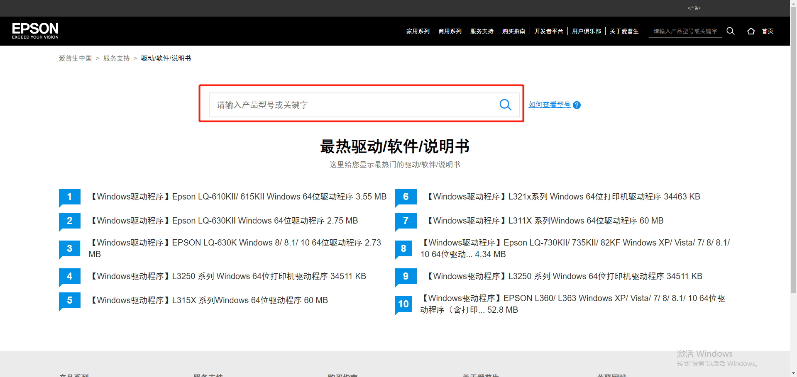The image size is (797, 377).
Task: Click the number 10 ranking badge
Action: 403,304
